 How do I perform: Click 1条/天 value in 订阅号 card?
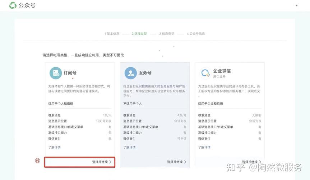coord(107,115)
